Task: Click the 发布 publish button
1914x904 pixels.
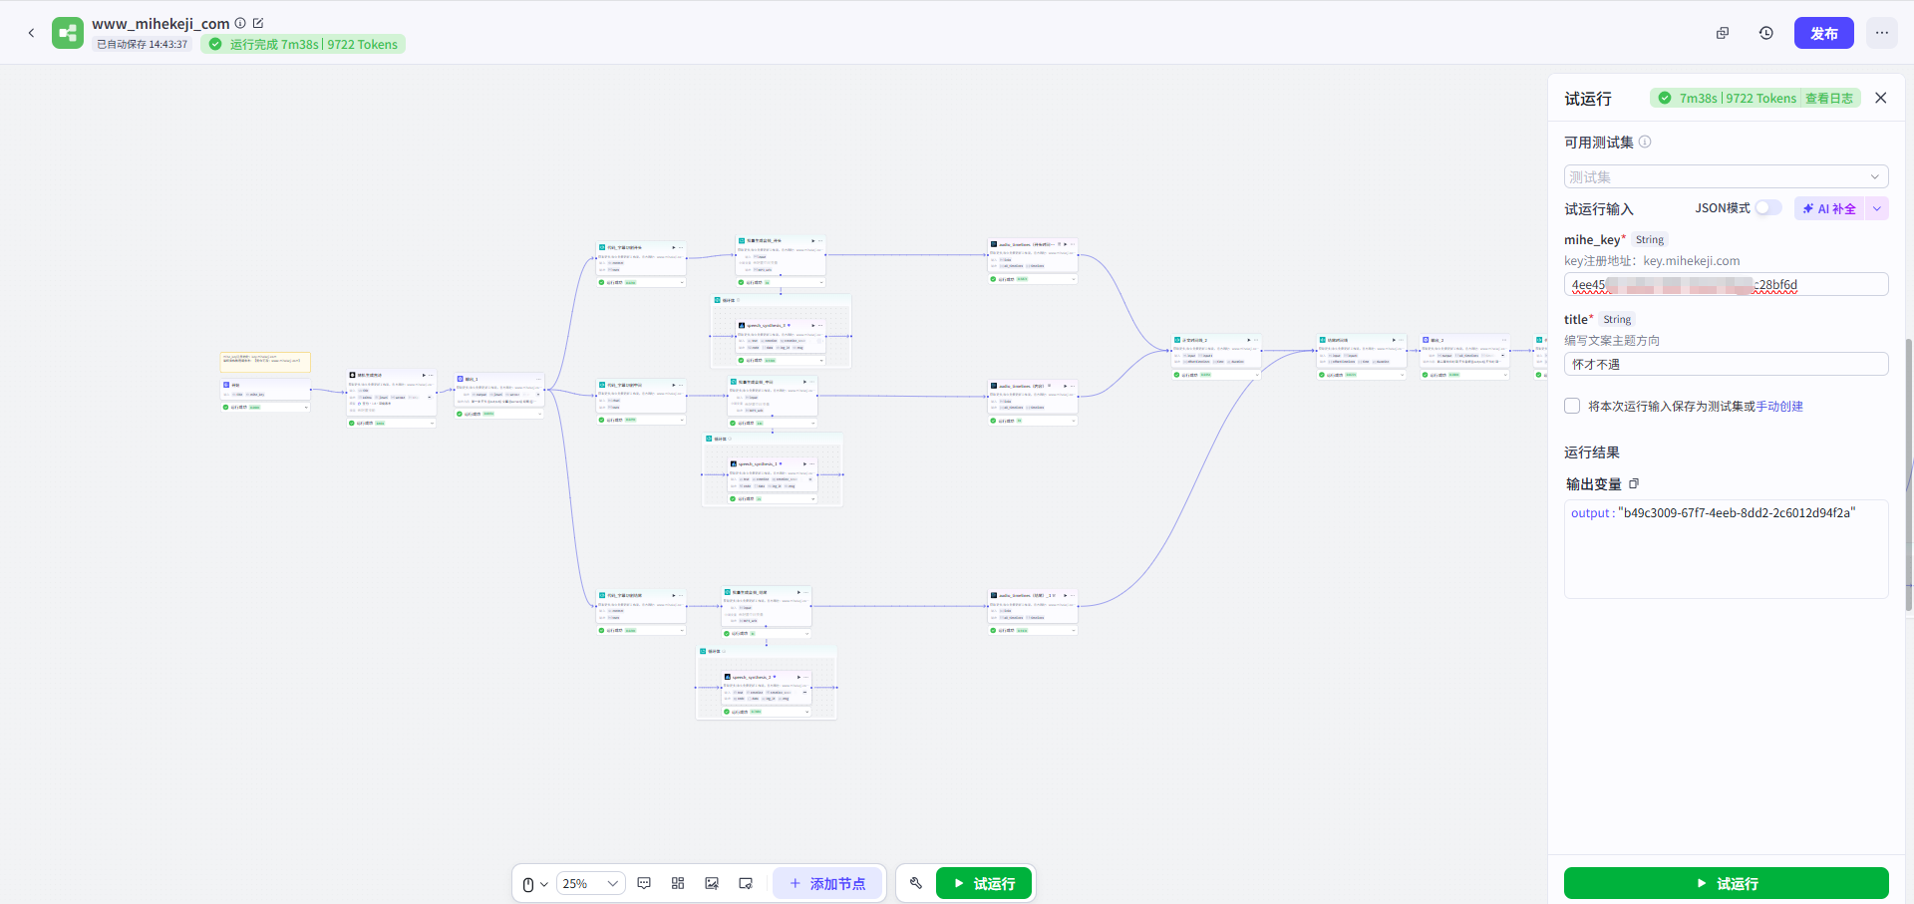Action: point(1823,33)
